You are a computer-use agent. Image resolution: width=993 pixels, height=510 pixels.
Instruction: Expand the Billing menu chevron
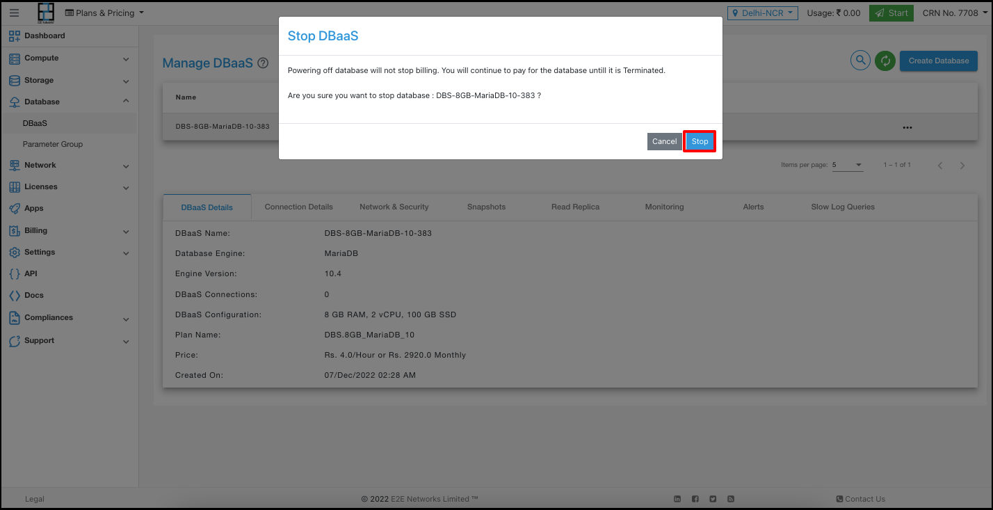[126, 232]
